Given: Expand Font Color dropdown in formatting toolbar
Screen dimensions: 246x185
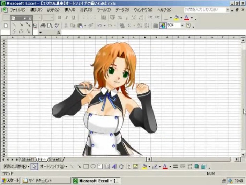Looking at the screenshot, I should click(x=192, y=17).
